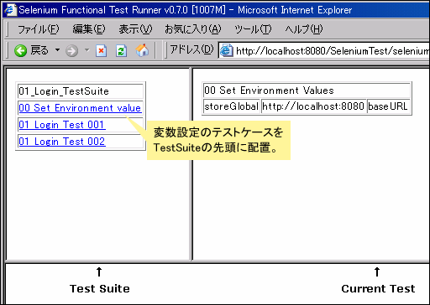Click the 00 Set Environment Values header
The width and height of the screenshot is (430, 305).
pos(307,90)
